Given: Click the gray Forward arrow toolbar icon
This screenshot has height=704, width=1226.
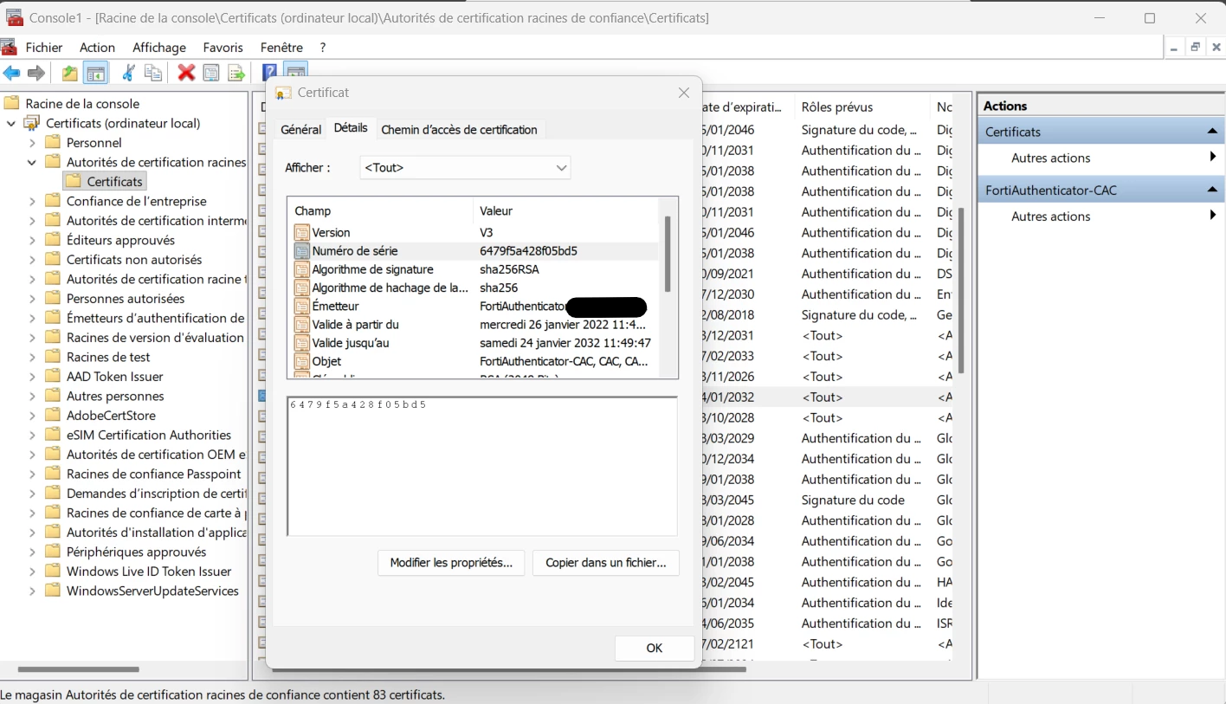Looking at the screenshot, I should [x=36, y=74].
